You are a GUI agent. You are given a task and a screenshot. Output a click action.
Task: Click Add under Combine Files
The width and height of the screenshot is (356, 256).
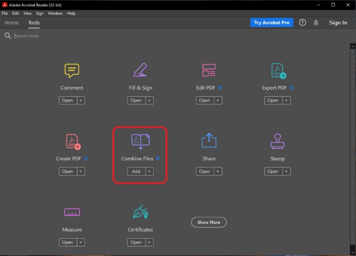(x=136, y=172)
